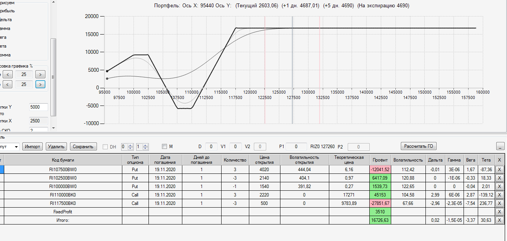
Task: Select the RI110000BK0 security code cell
Action: pyautogui.click(x=63, y=195)
